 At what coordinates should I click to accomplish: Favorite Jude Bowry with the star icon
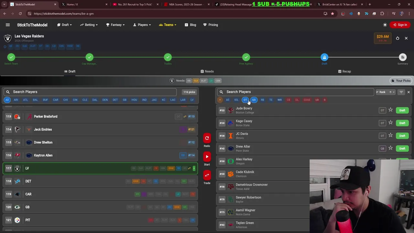click(x=391, y=110)
